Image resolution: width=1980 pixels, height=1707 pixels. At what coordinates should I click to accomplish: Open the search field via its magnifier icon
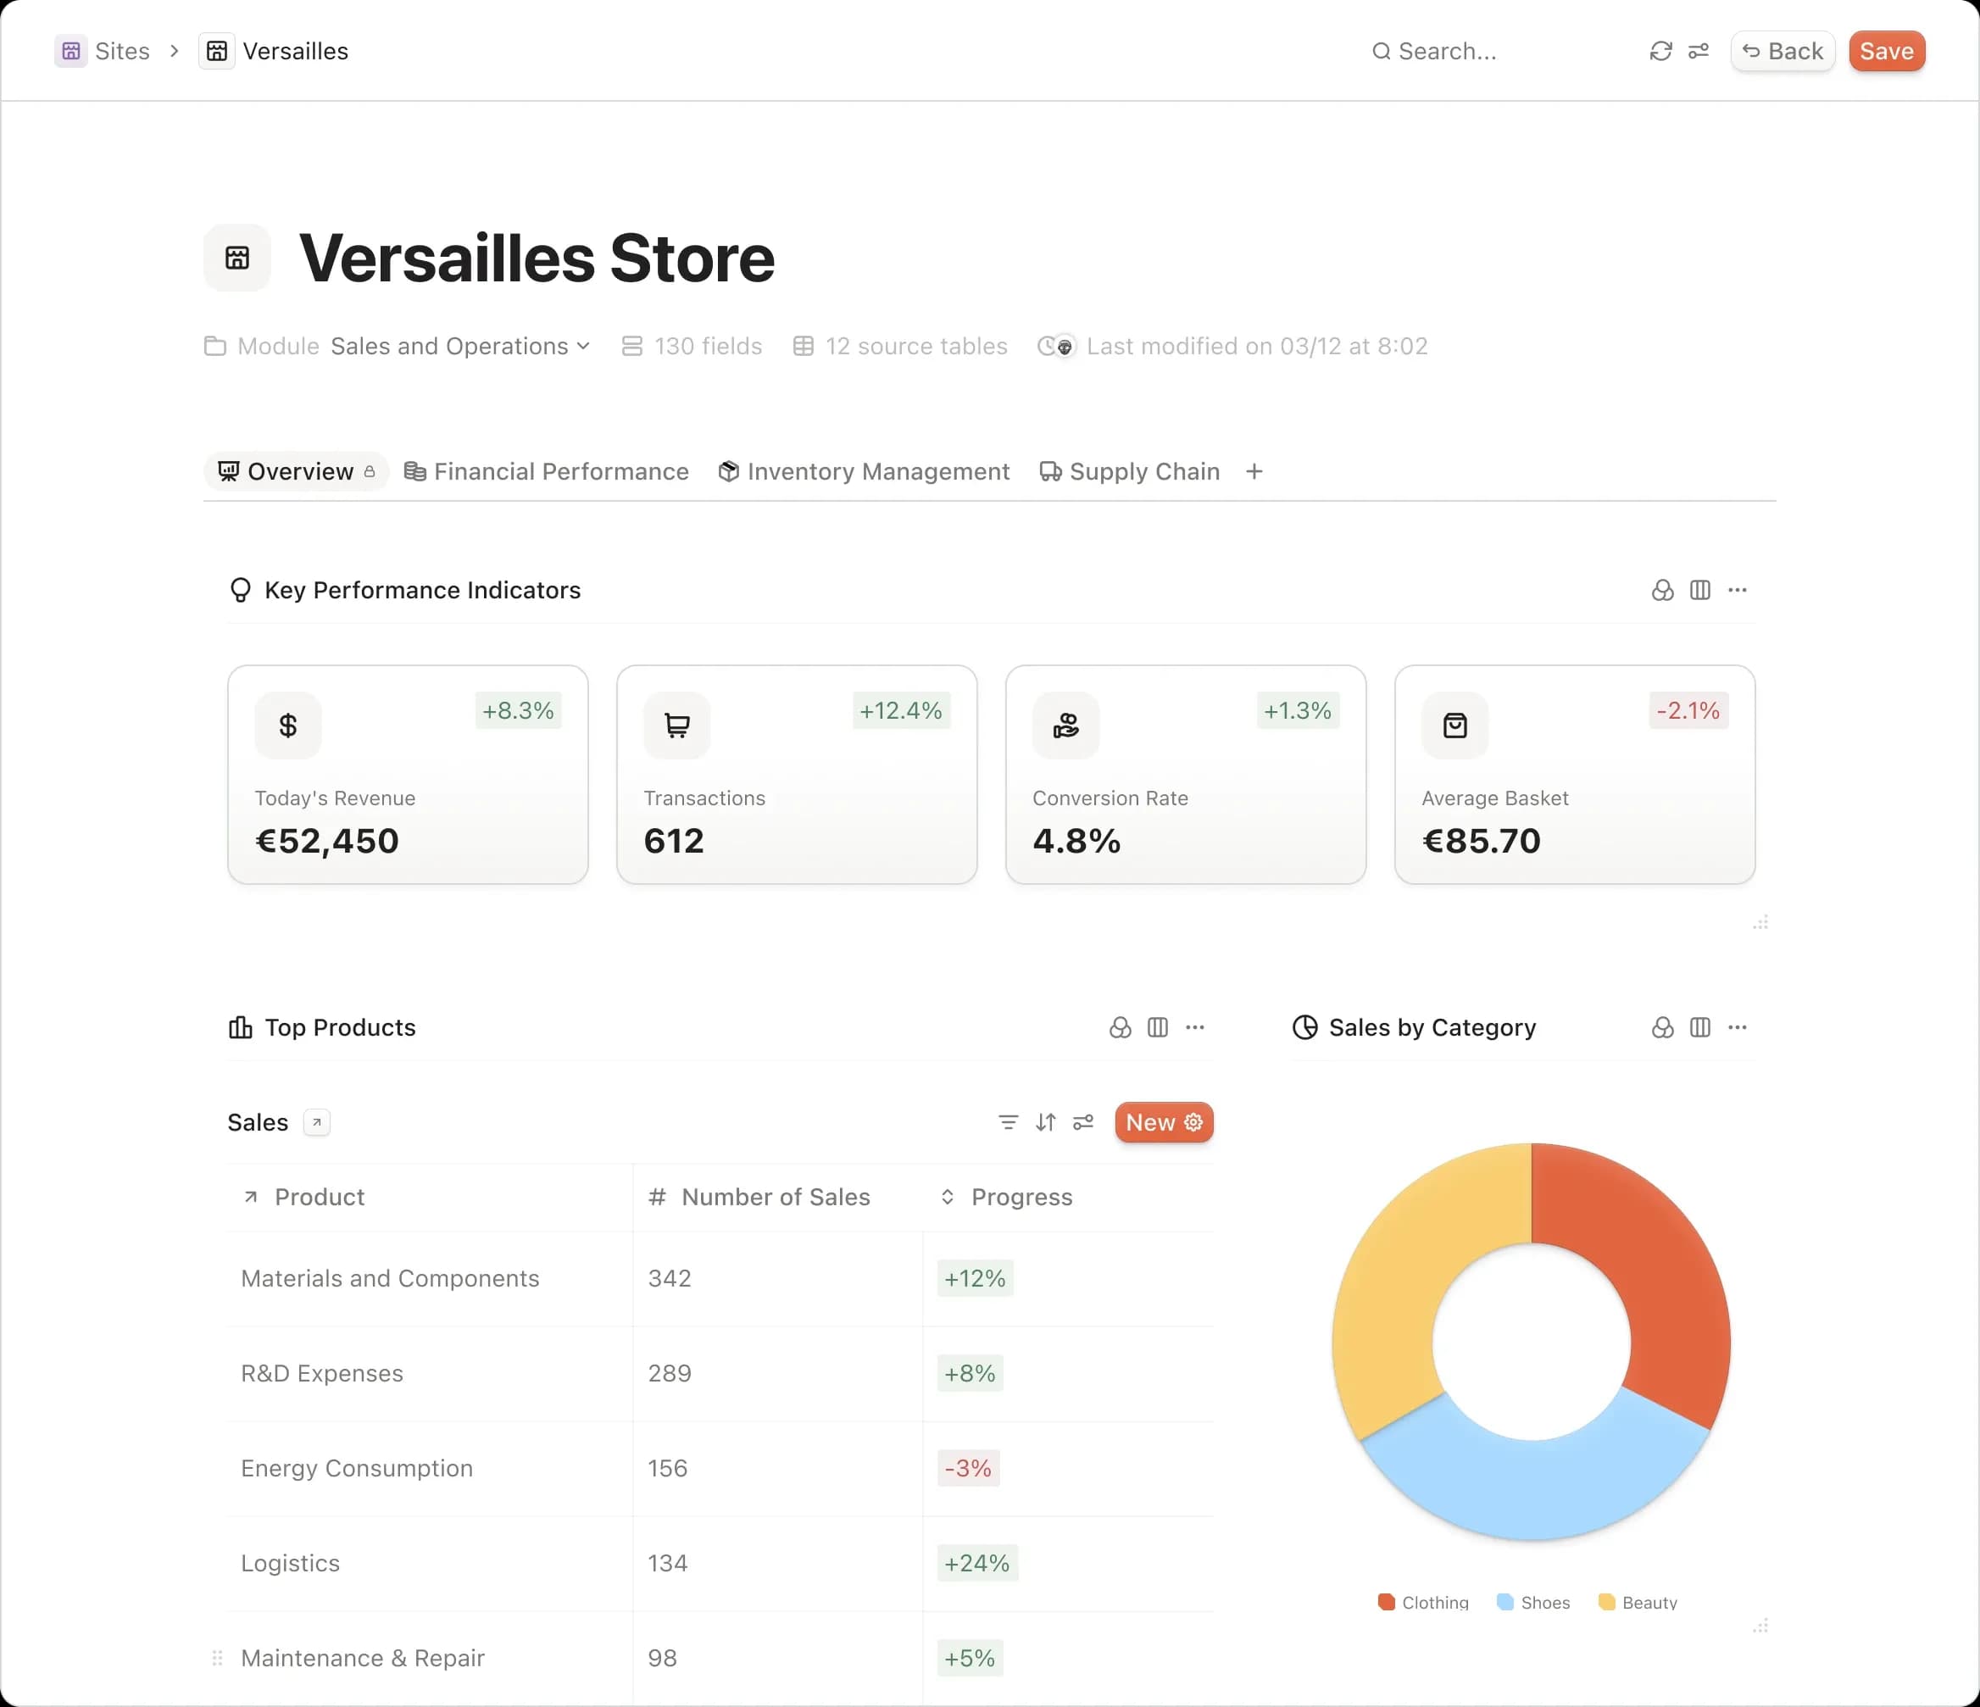[x=1381, y=52]
